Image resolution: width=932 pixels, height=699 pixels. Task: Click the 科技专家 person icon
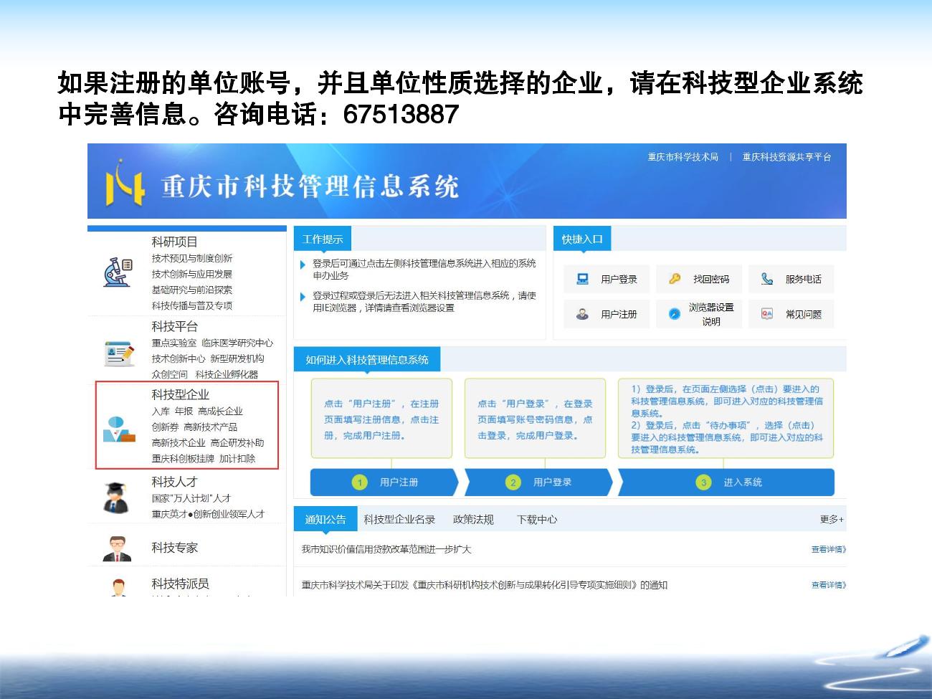pyautogui.click(x=116, y=548)
